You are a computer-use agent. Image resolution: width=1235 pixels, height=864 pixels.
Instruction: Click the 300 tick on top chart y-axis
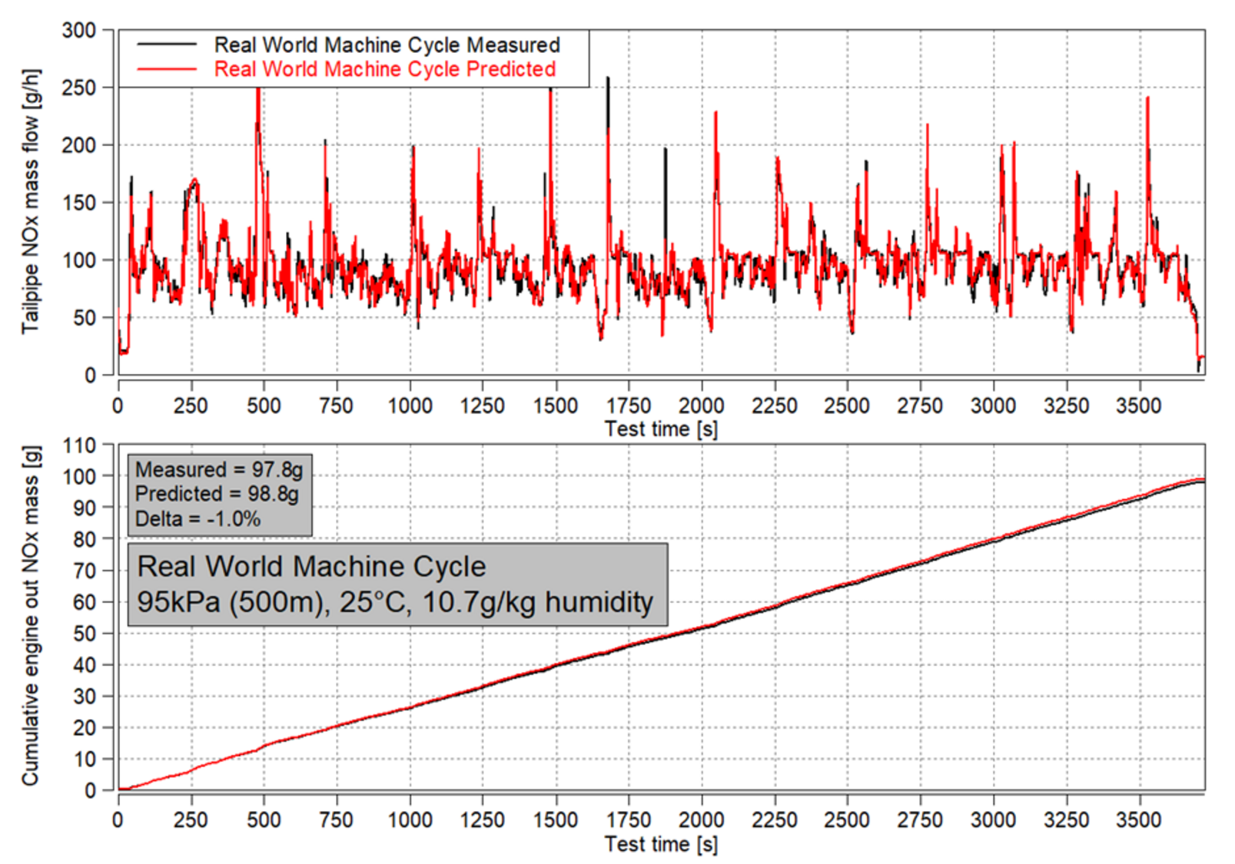pos(78,31)
